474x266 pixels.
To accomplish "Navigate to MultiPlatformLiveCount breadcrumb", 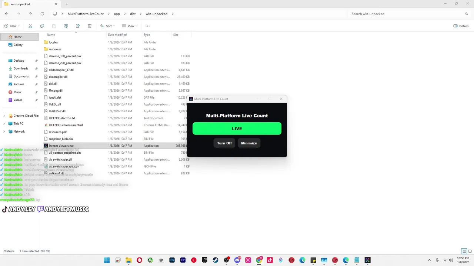I will click(86, 14).
